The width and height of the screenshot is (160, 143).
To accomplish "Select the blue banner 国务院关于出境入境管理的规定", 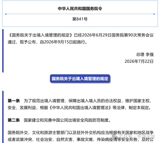I will click(x=80, y=79).
